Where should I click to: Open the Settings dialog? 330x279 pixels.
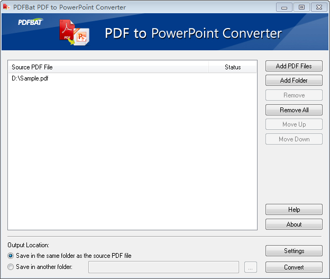click(294, 250)
